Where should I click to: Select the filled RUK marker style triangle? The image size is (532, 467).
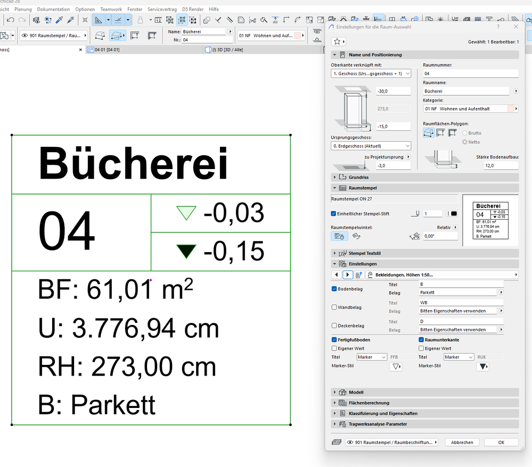click(483, 366)
